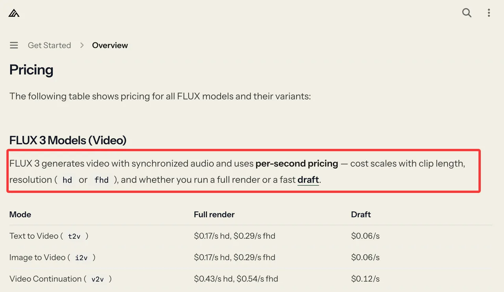Click the hd inline code chip
Viewport: 504px width, 292px height.
pyautogui.click(x=67, y=180)
